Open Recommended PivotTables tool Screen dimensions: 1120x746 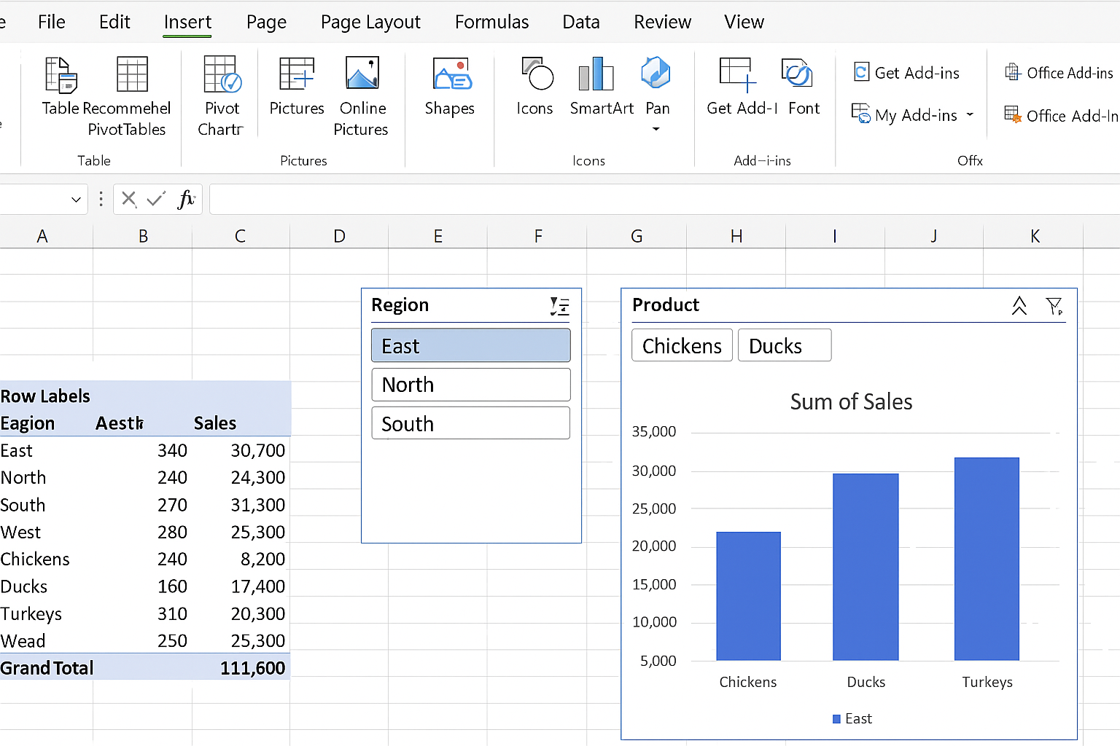(132, 74)
